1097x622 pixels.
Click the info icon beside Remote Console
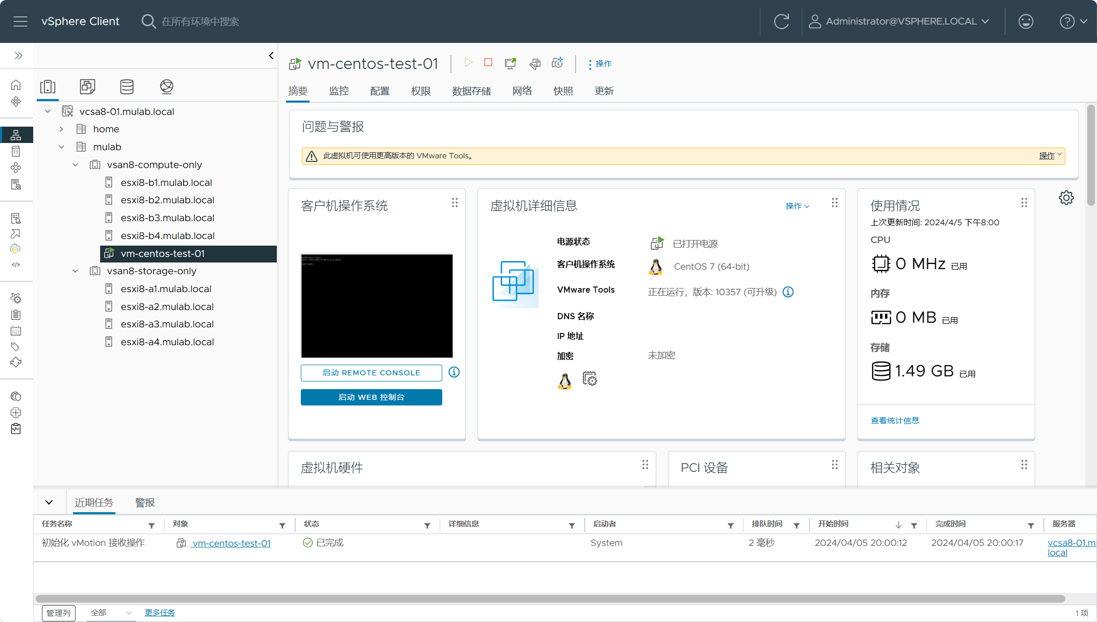454,372
